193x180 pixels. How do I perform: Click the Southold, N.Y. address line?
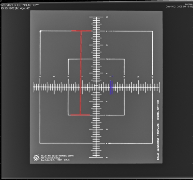55,160
